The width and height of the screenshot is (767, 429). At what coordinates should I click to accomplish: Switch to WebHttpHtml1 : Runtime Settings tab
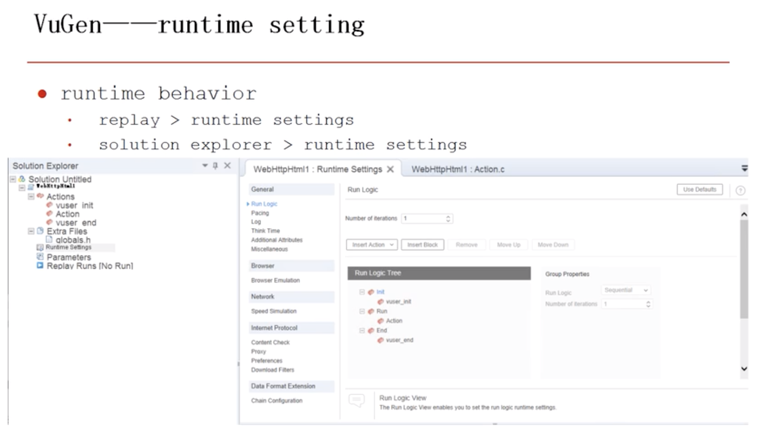tap(318, 169)
